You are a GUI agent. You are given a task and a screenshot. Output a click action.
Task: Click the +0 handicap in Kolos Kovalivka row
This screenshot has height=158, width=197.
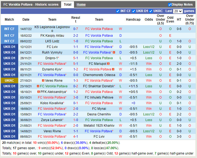(x=133, y=103)
